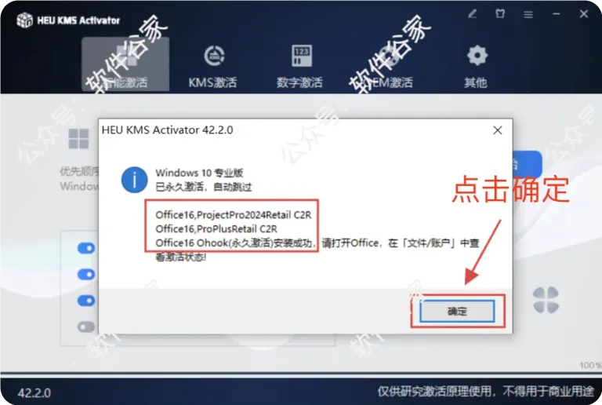Image resolution: width=602 pixels, height=405 pixels.
Task: Open the KMS激活 tab
Action: 213,66
